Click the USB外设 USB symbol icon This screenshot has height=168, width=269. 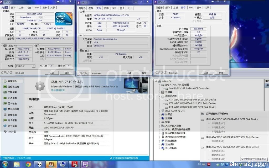[x=5, y=132]
